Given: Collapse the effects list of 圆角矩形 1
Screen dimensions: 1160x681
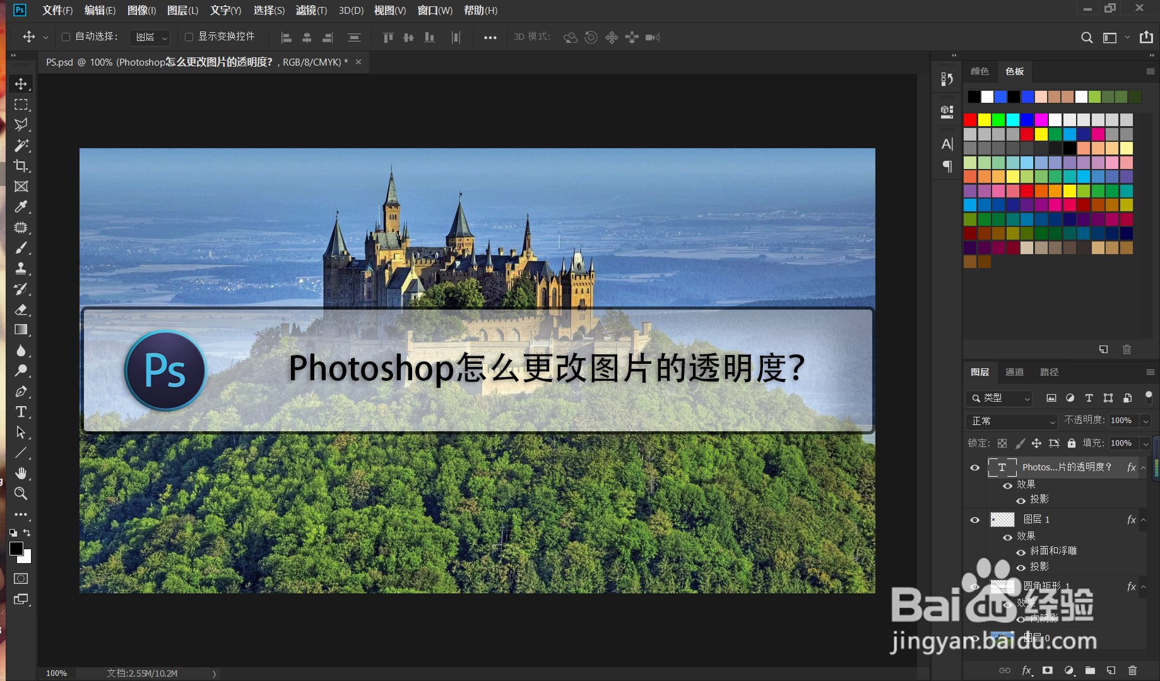Looking at the screenshot, I should pos(1142,586).
